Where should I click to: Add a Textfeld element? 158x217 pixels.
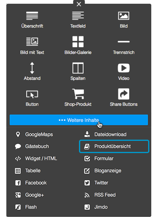click(78, 20)
